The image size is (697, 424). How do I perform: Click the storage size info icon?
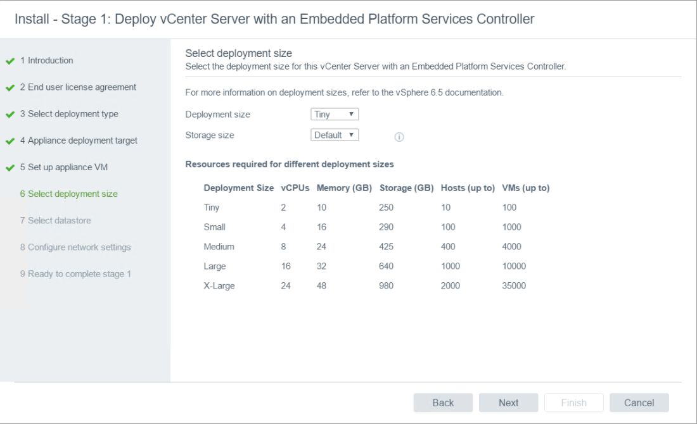point(399,137)
